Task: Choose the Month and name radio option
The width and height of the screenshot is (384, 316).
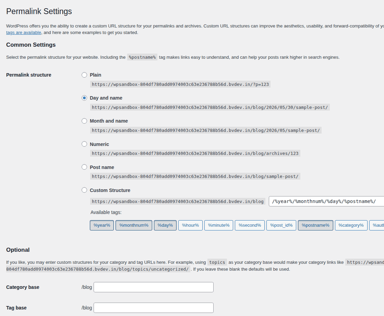Action: coord(84,121)
